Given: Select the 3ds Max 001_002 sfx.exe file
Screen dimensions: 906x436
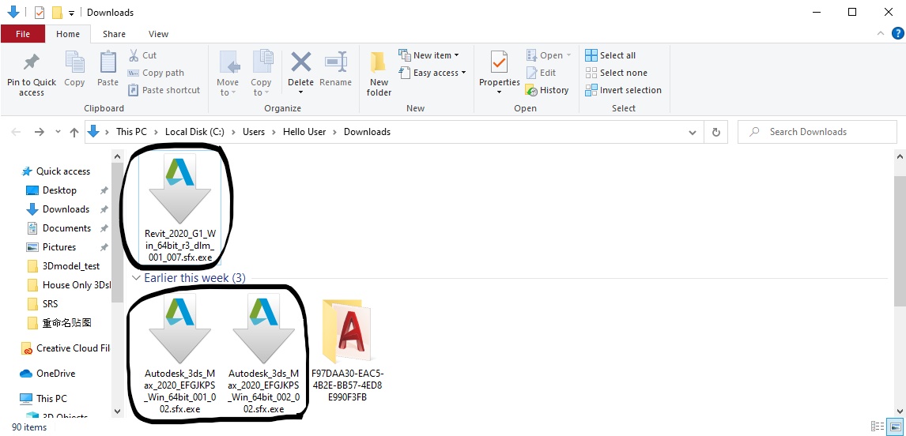Looking at the screenshot, I should click(179, 352).
